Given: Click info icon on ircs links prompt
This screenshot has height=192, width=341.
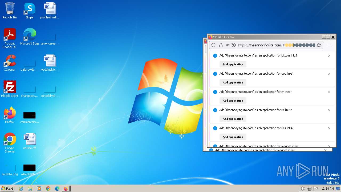Looking at the screenshot, I should 215,128.
